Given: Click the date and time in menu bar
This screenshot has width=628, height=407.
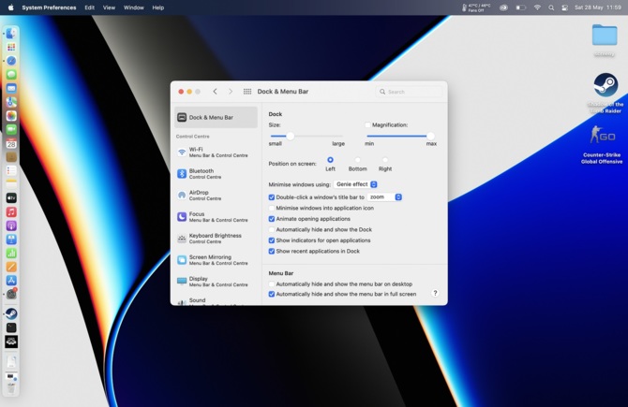Looking at the screenshot, I should pos(598,7).
